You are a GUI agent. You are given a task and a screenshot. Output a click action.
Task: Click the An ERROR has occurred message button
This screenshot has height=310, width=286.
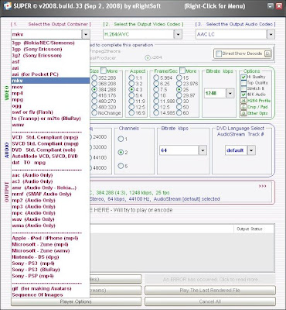pyautogui.click(x=210, y=280)
